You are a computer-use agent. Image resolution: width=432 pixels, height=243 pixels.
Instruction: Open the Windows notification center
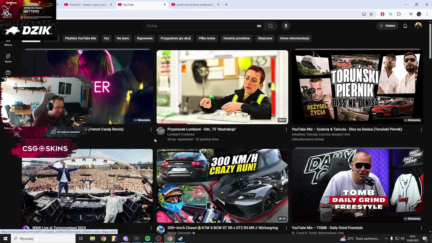pos(425,239)
